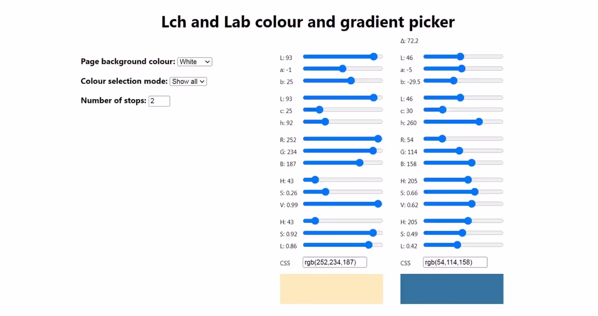This screenshot has height=316, width=598.
Task: Click the left colour's CSS rgb(252,234,187) field
Action: click(335, 262)
